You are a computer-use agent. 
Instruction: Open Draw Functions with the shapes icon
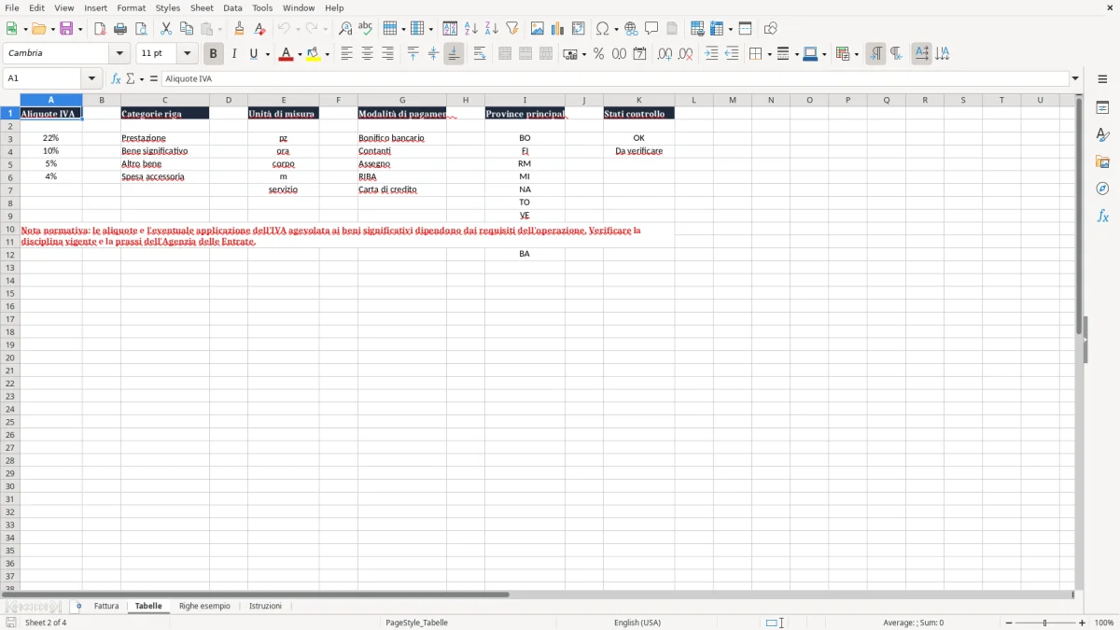[770, 29]
